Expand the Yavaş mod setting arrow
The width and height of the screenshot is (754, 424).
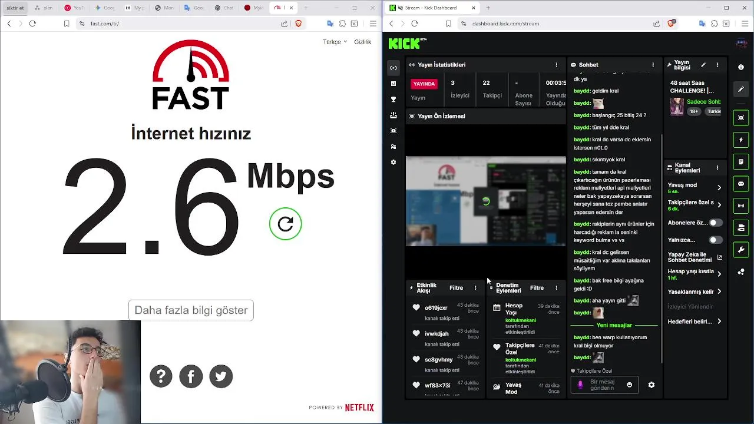click(719, 188)
